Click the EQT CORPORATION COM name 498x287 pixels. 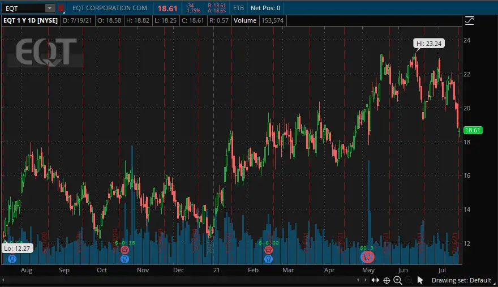coord(110,8)
